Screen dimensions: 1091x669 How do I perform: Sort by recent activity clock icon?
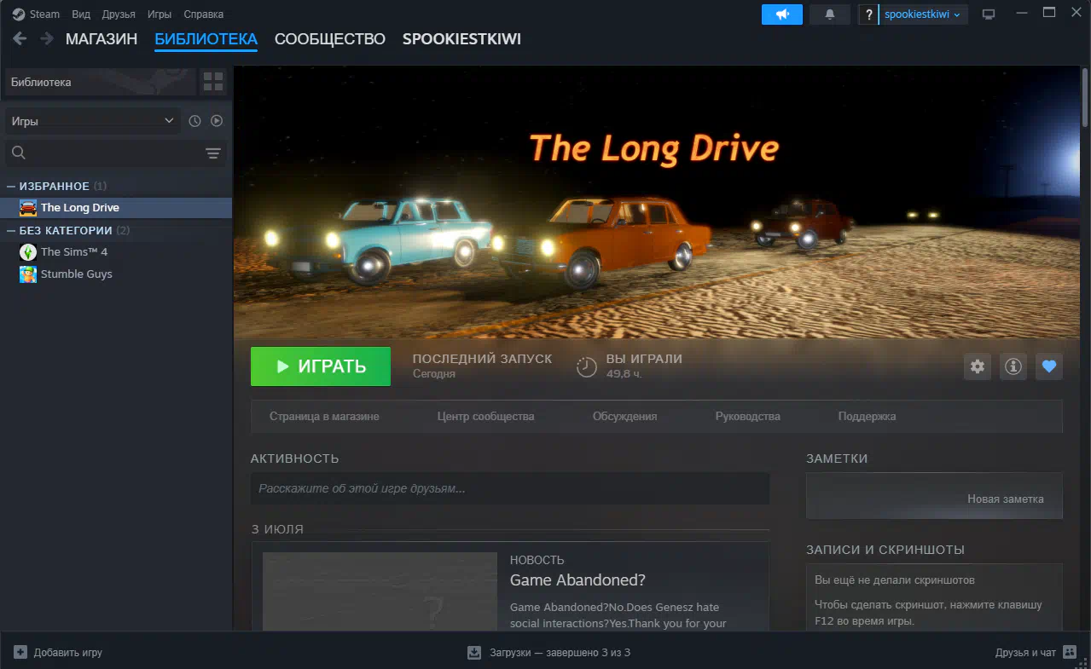point(194,121)
